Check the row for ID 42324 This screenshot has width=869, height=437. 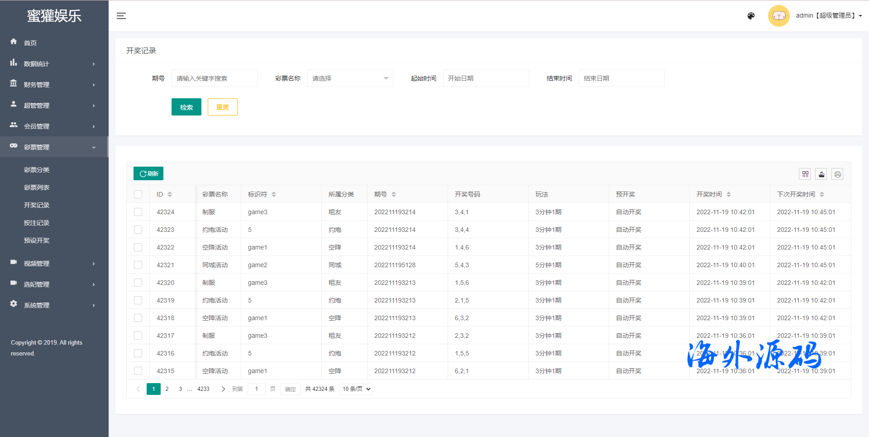click(x=138, y=212)
